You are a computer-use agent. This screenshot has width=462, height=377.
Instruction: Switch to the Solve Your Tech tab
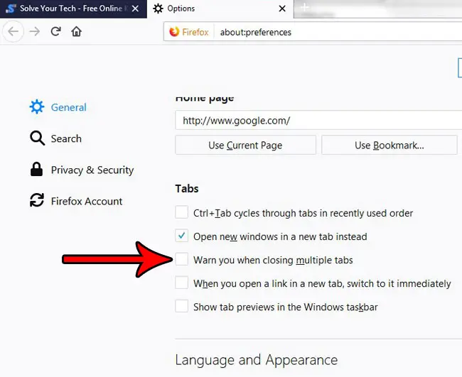point(71,9)
